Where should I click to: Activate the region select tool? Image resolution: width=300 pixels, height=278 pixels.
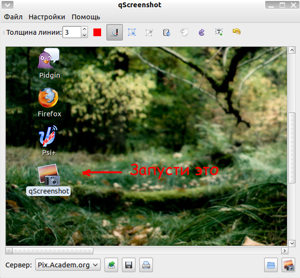point(132,32)
